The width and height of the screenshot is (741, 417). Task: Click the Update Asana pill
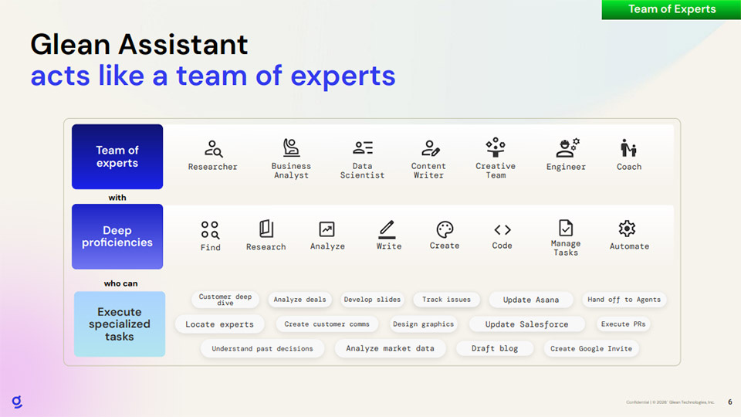[531, 300]
